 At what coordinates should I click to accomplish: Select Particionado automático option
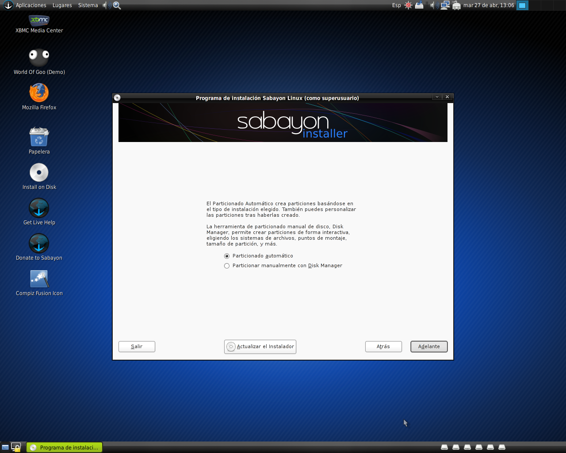coord(259,256)
